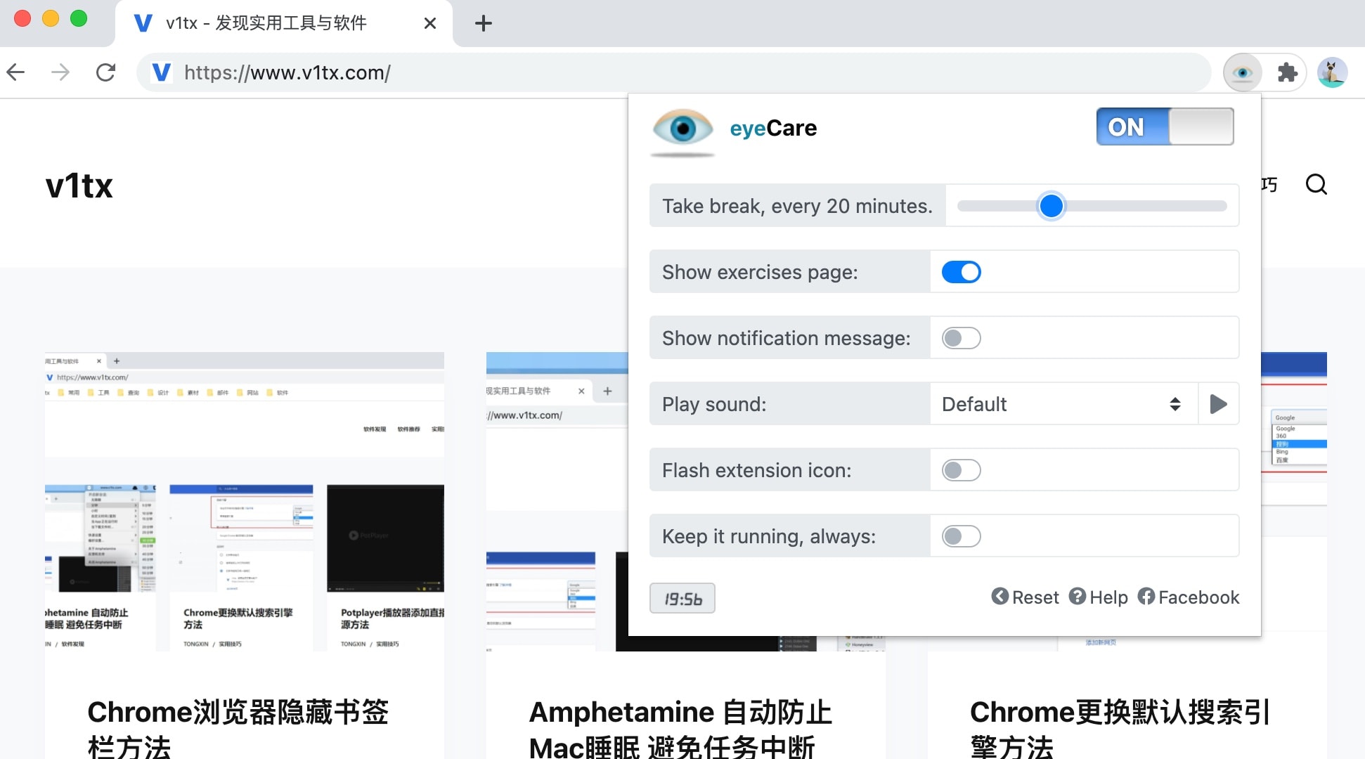Click the search magnifier icon on v1tx site
The image size is (1365, 759).
click(1316, 185)
